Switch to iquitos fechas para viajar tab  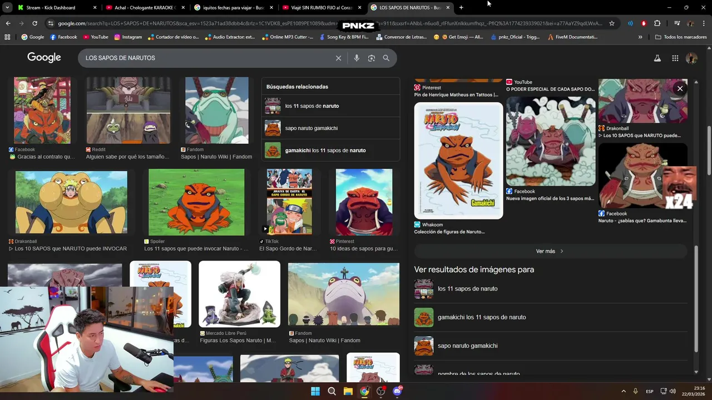point(234,7)
